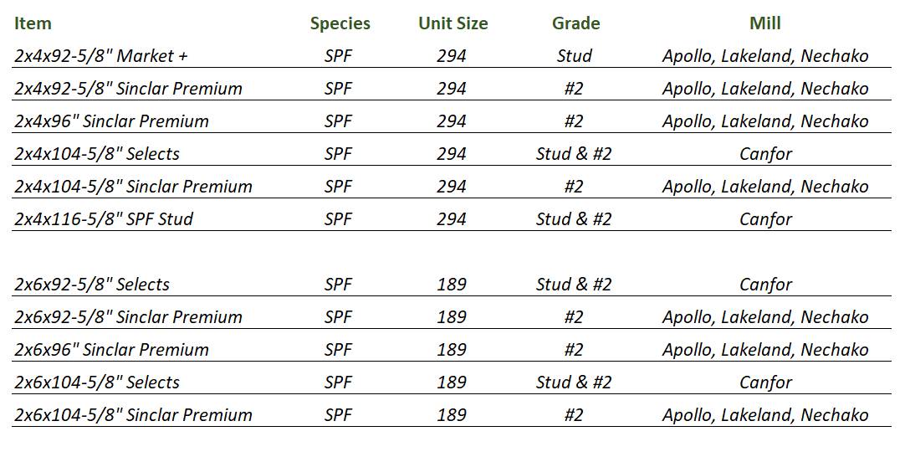910x457 pixels.
Task: Select the 2x4x96" Sinclar Premium item
Action: coord(111,121)
